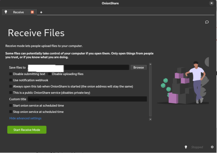
Task: Switch to the Receive tab
Action: pyautogui.click(x=18, y=12)
